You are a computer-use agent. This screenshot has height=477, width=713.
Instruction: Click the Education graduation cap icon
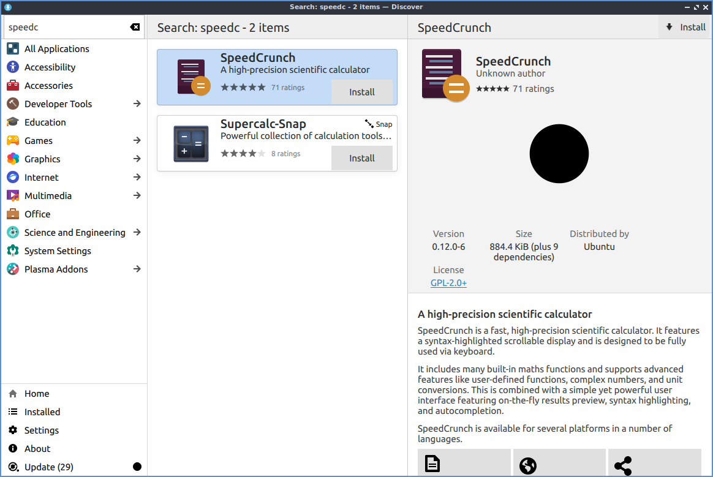(13, 122)
